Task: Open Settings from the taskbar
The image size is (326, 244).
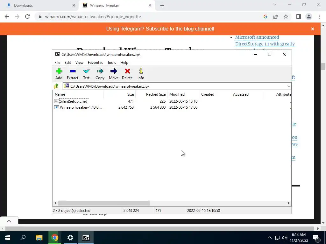Action: click(70, 238)
